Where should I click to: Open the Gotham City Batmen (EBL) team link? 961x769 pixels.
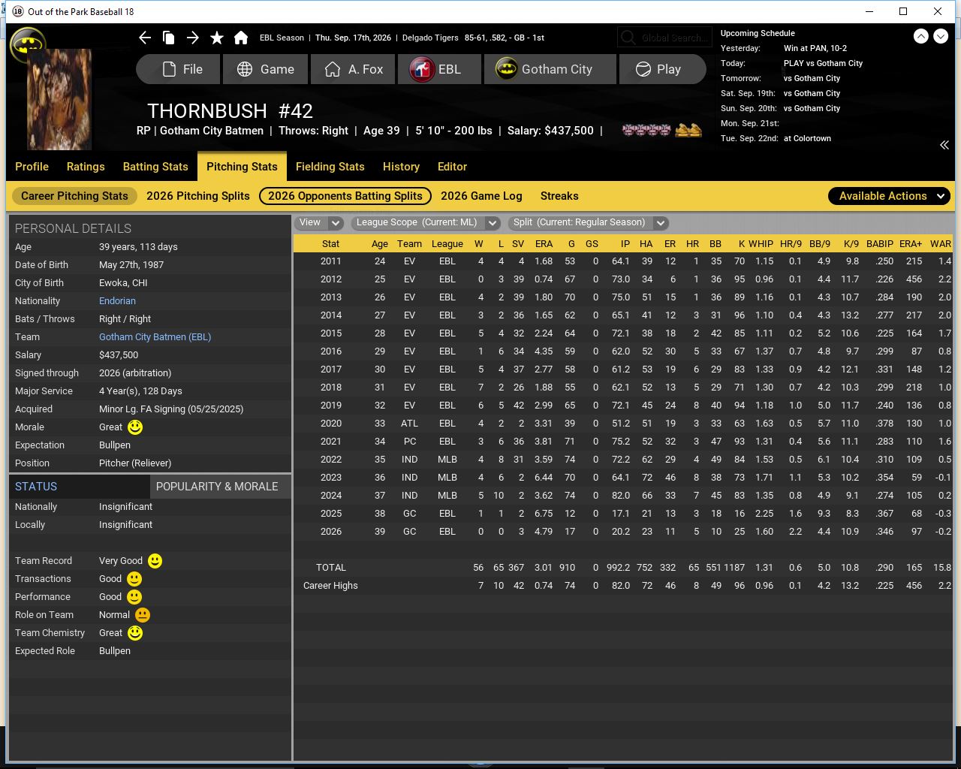pyautogui.click(x=155, y=337)
